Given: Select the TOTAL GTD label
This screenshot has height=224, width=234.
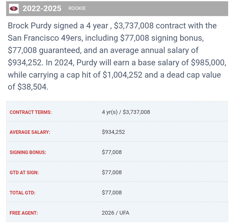Looking at the screenshot, I should pyautogui.click(x=22, y=193).
